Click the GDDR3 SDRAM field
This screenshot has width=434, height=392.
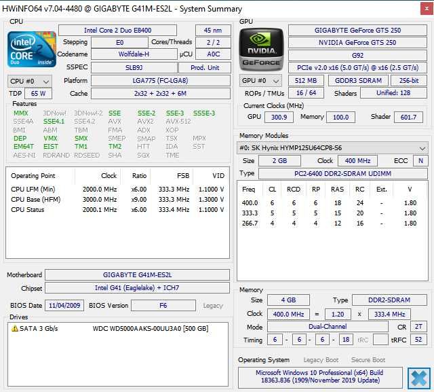pos(358,81)
